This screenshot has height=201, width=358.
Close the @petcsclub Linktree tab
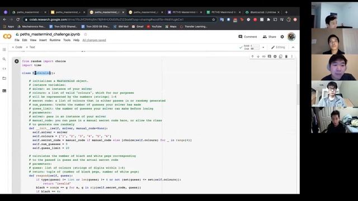tap(279, 12)
